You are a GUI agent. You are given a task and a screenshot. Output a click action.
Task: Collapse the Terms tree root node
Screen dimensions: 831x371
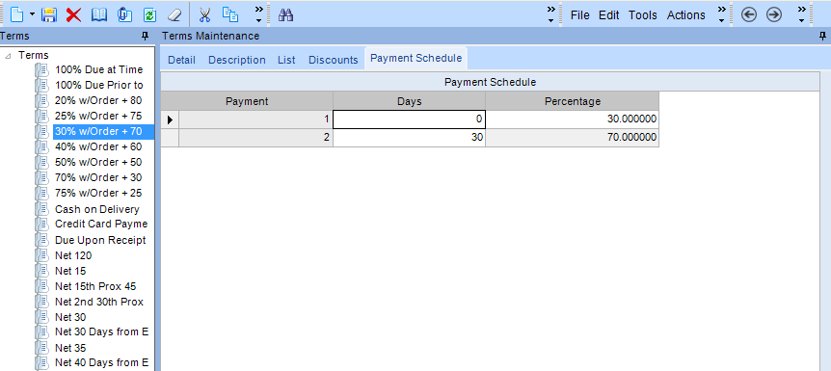click(7, 56)
